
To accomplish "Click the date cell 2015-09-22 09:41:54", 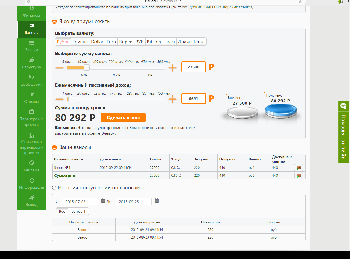I will click(x=123, y=168).
